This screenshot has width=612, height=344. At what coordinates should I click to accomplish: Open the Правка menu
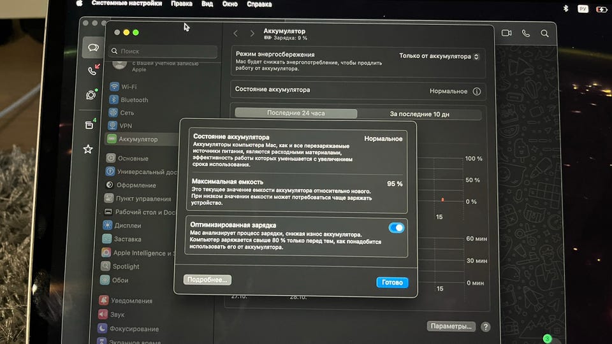182,4
